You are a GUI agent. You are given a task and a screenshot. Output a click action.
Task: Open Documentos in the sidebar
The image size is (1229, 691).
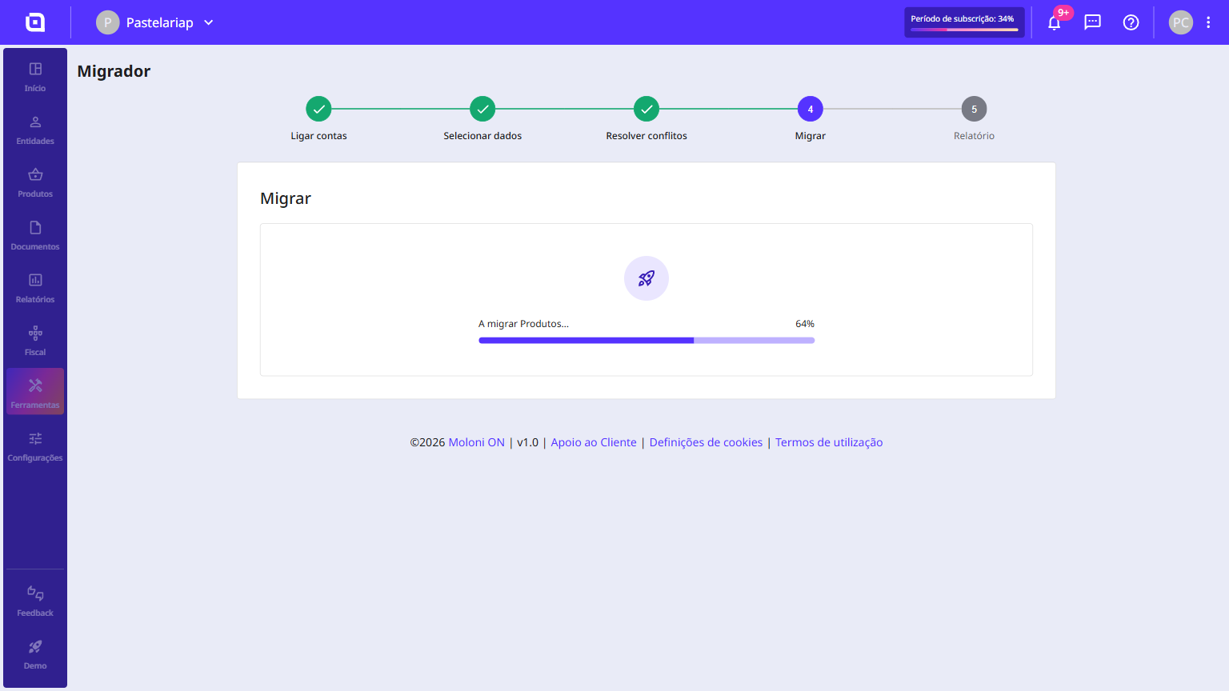pos(35,235)
